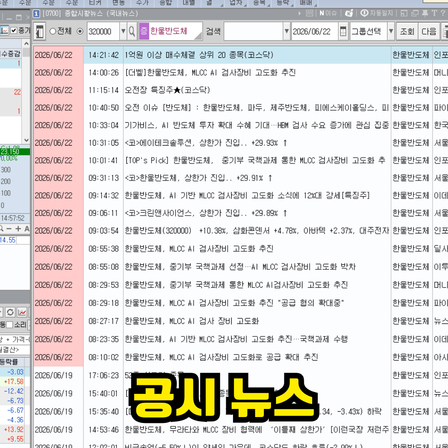Click down arrow of left panel scrollbar
This screenshot has width=448, height=448.
[26, 140]
